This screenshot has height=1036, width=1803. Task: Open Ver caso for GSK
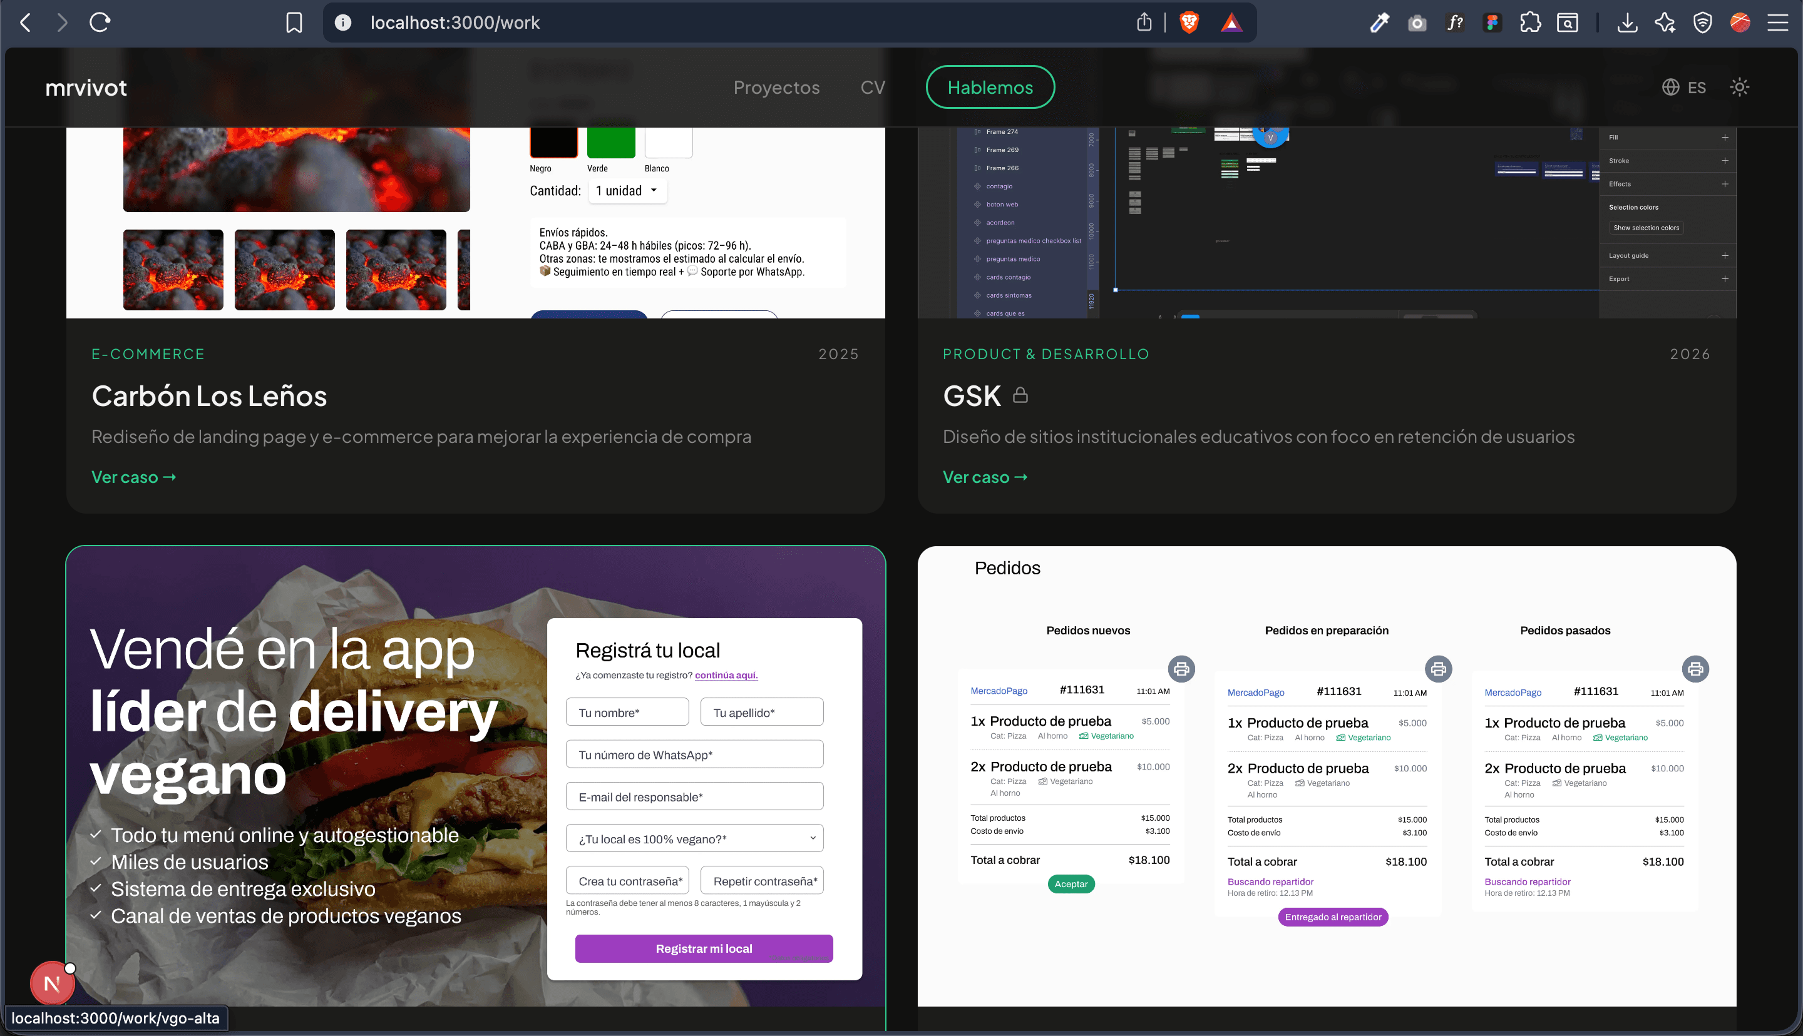(985, 477)
